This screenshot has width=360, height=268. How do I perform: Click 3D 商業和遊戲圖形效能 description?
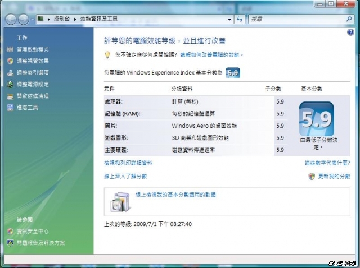tap(200, 138)
